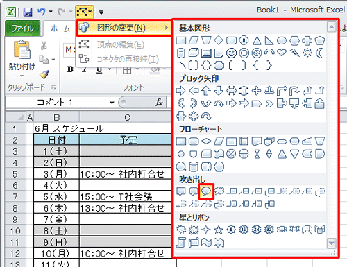Open the Name Box dropdown arrow
The height and width of the screenshot is (267, 347).
[x=112, y=103]
